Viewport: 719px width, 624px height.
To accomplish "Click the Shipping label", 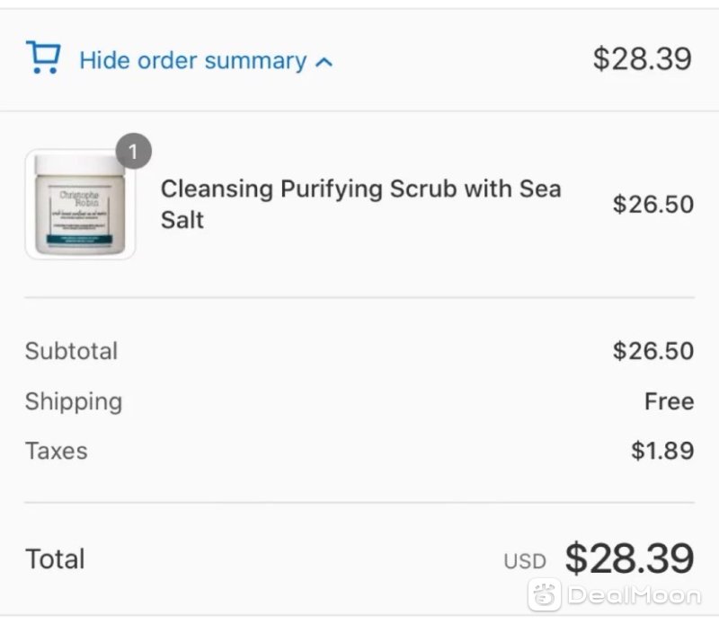I will click(x=74, y=402).
